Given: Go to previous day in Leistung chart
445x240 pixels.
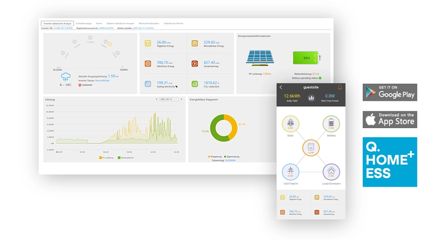Looking at the screenshot, I should (156, 99).
